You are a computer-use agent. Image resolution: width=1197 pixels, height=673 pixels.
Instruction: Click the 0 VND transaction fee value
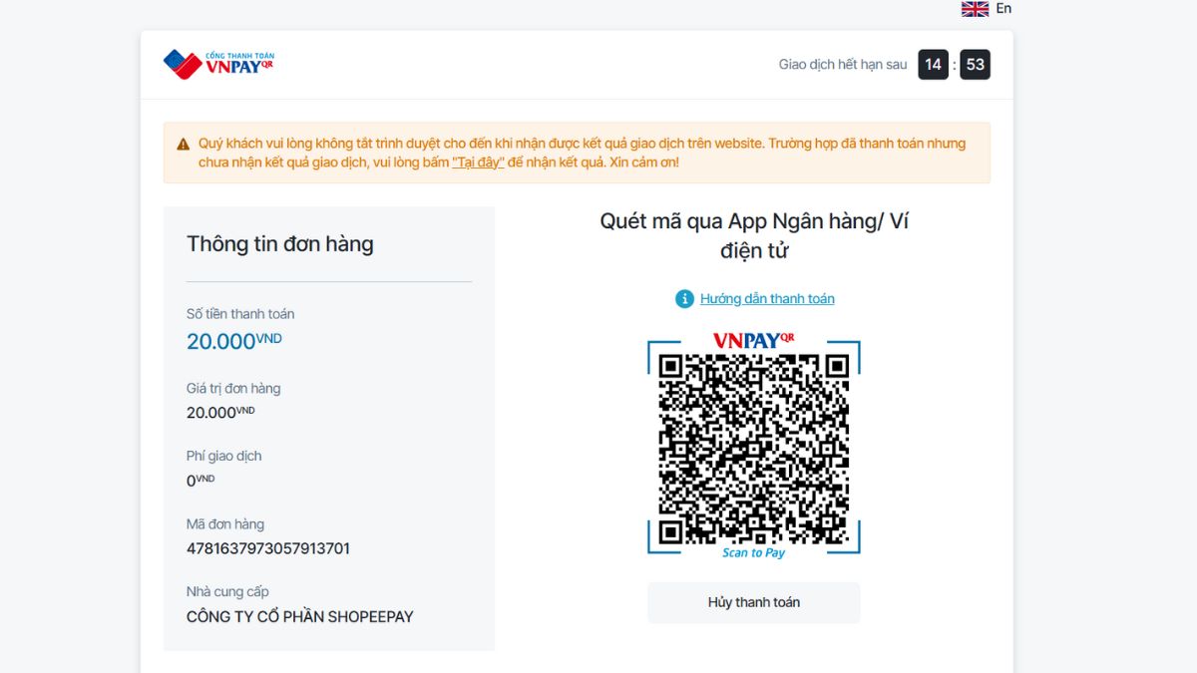coord(200,480)
